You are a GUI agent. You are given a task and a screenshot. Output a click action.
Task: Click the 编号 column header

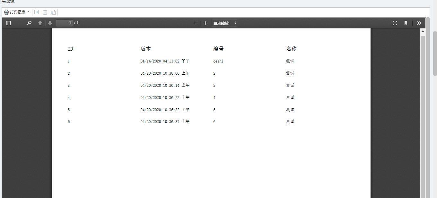[x=218, y=49]
